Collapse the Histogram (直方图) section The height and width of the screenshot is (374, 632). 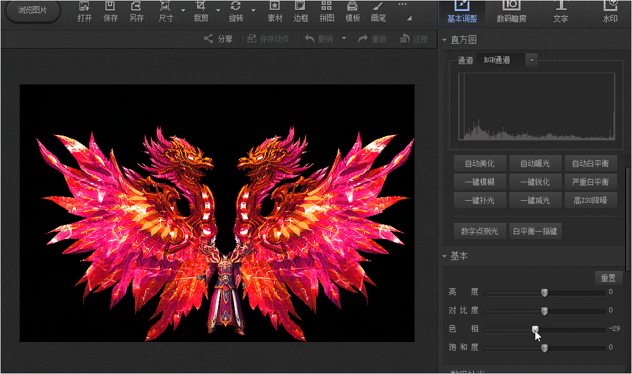(x=445, y=40)
